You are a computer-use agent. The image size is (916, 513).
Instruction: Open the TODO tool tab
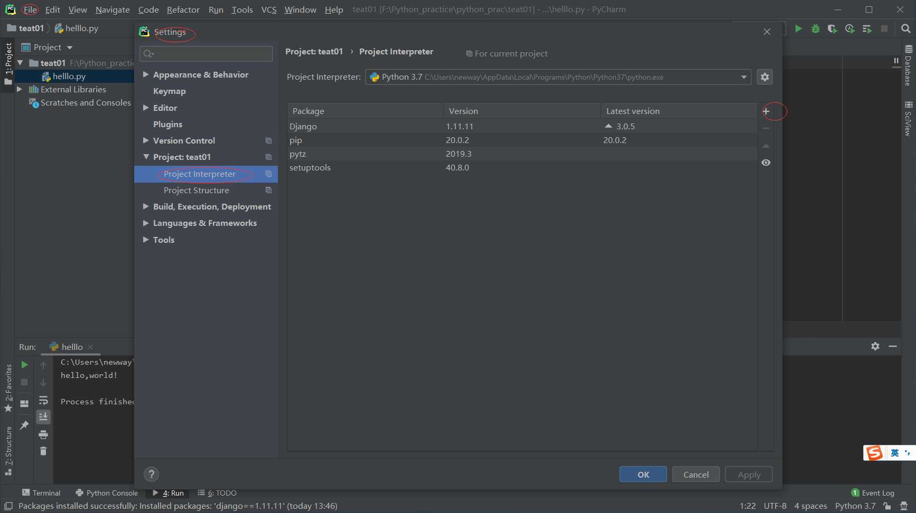tap(217, 493)
